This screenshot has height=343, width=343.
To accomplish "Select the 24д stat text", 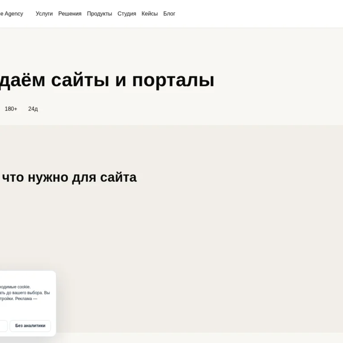I will point(33,109).
